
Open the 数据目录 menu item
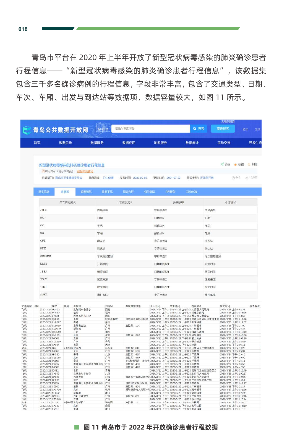point(66,143)
